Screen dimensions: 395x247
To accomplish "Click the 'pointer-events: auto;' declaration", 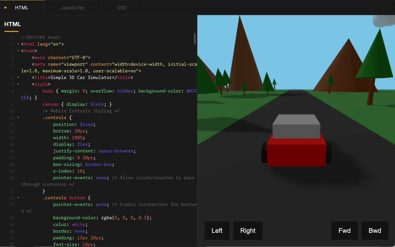I will click(x=81, y=204).
